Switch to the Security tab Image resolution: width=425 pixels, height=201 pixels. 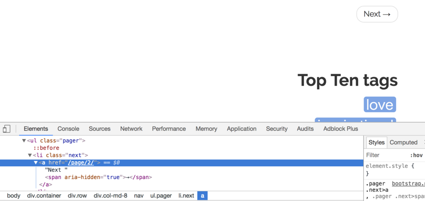click(277, 129)
